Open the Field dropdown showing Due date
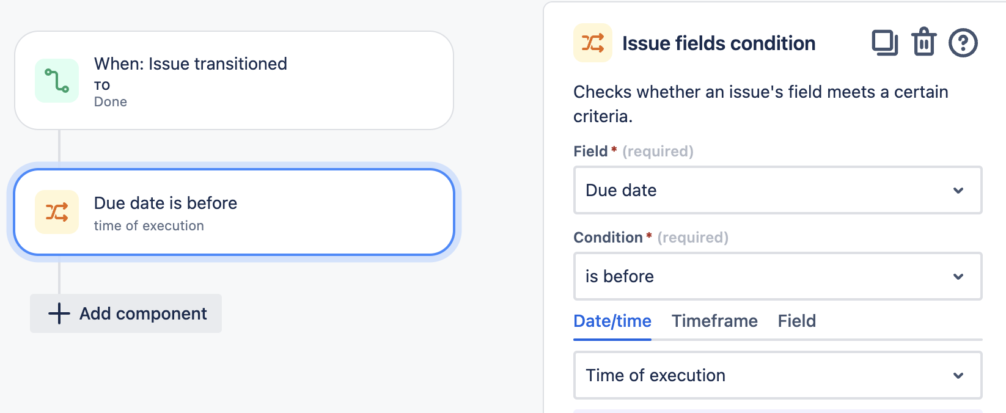The width and height of the screenshot is (1006, 413). pos(777,191)
